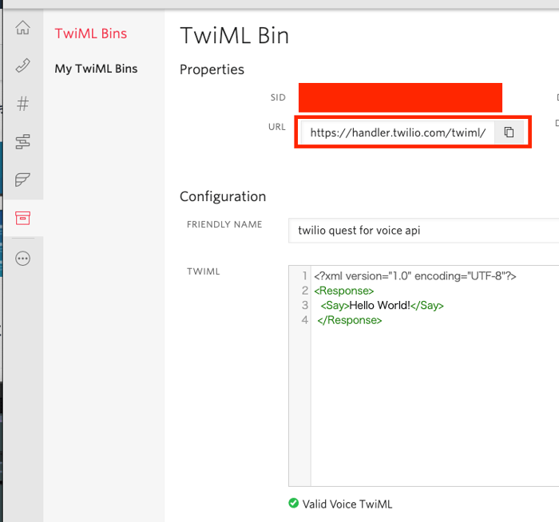Go to My TwiML Bins
559x522 pixels.
[96, 69]
